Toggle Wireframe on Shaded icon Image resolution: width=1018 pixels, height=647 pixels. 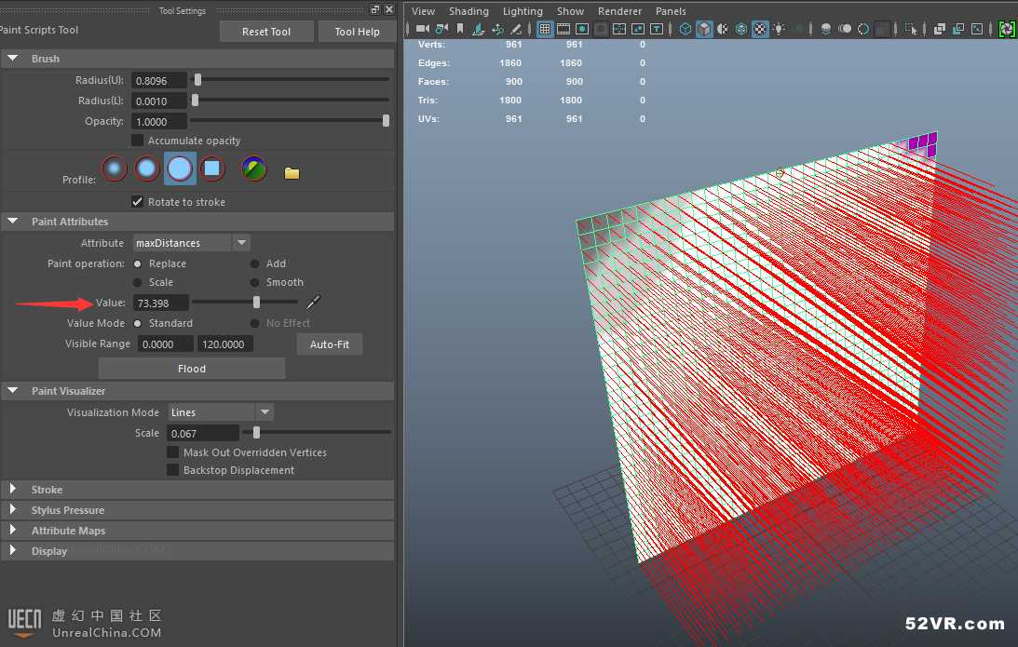pyautogui.click(x=740, y=29)
